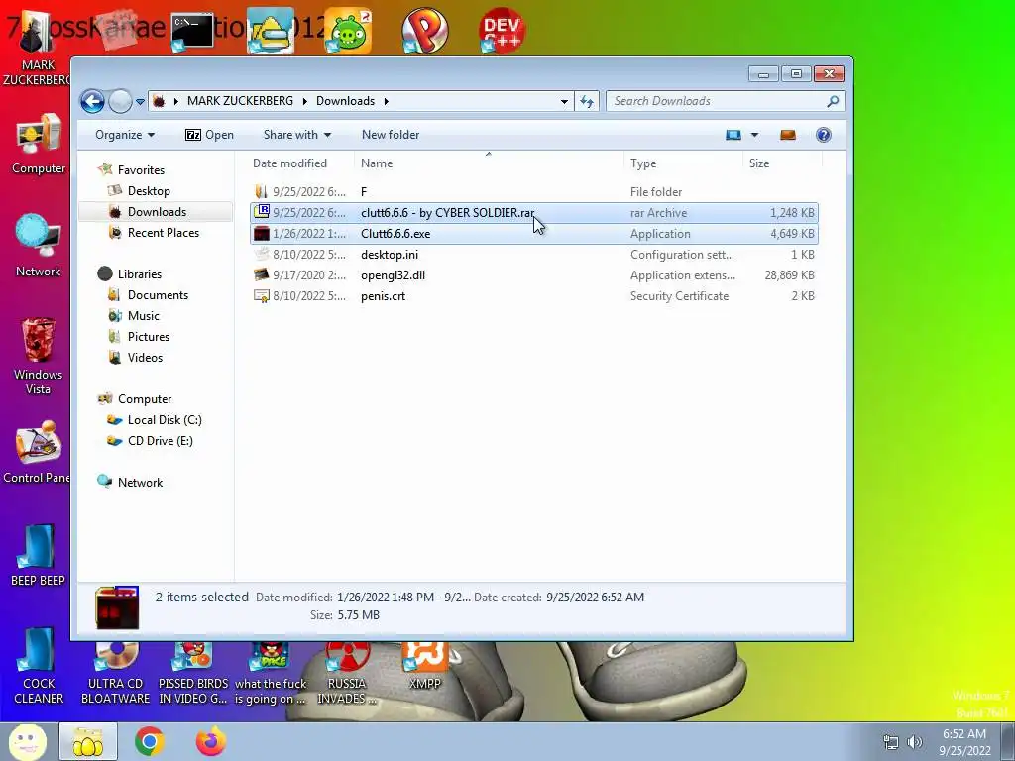The width and height of the screenshot is (1015, 761).
Task: Open the BEEP BEEP desktop shortcut
Action: click(39, 555)
